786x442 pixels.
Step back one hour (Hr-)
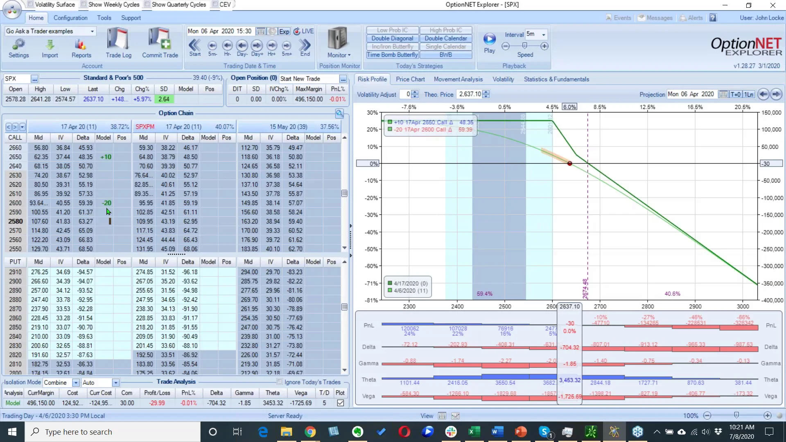tap(227, 47)
